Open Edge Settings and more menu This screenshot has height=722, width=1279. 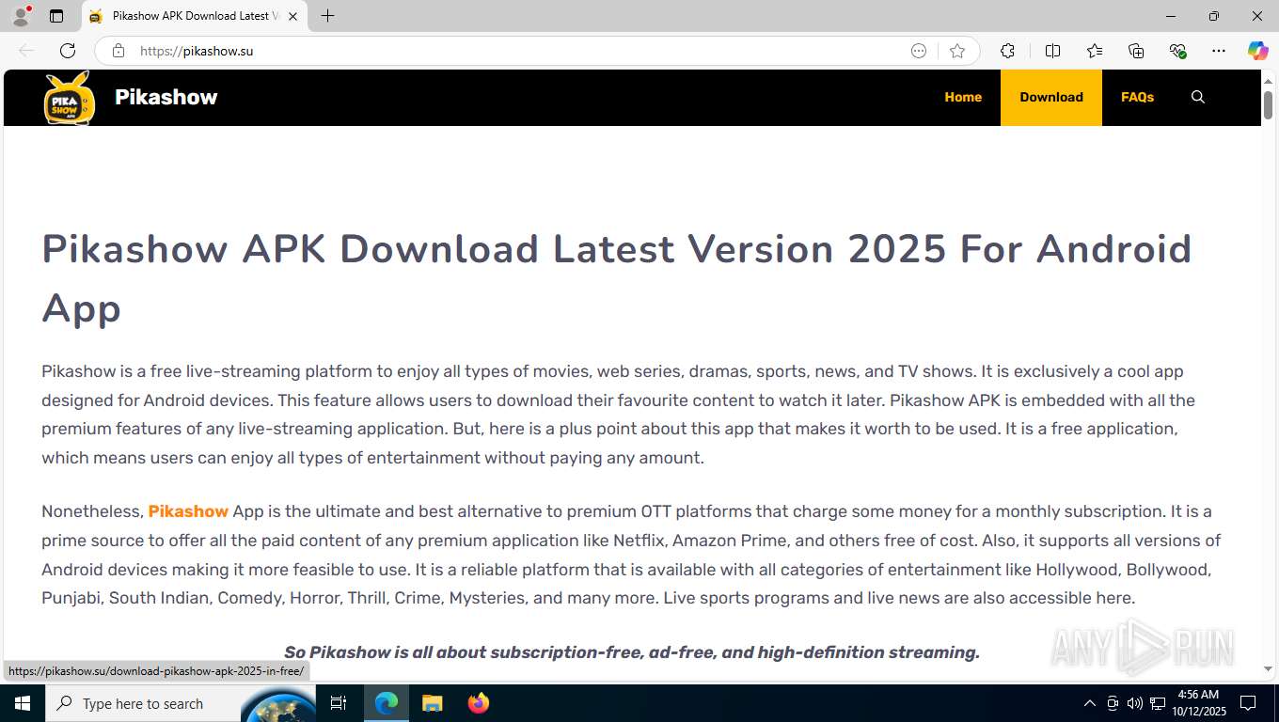point(1219,51)
